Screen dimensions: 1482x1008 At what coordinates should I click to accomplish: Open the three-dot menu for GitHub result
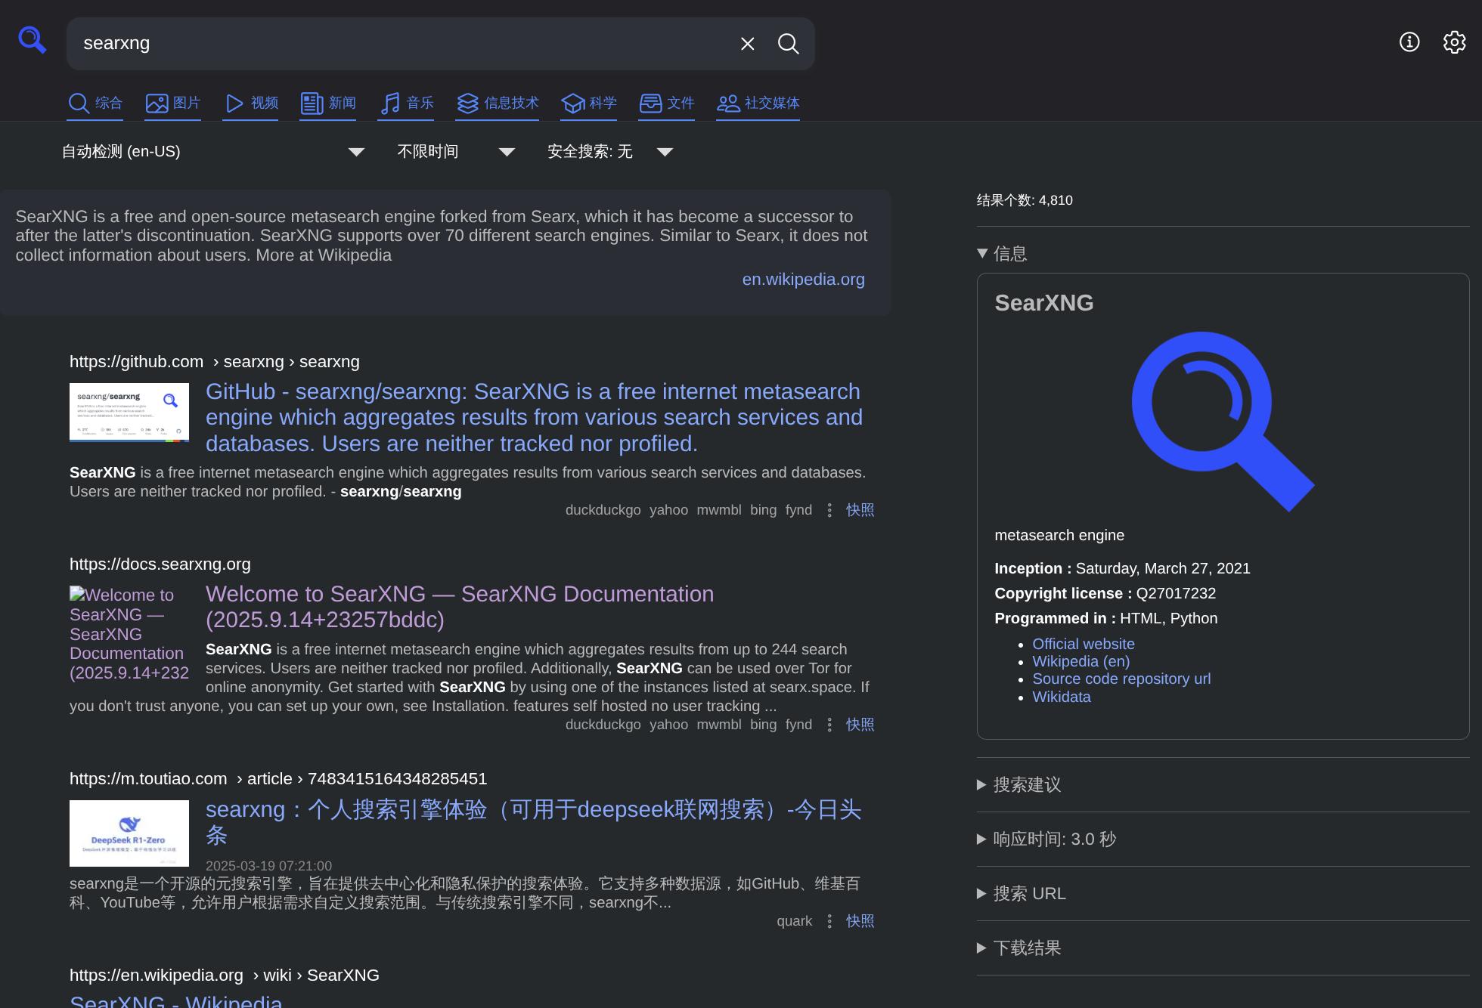point(829,510)
